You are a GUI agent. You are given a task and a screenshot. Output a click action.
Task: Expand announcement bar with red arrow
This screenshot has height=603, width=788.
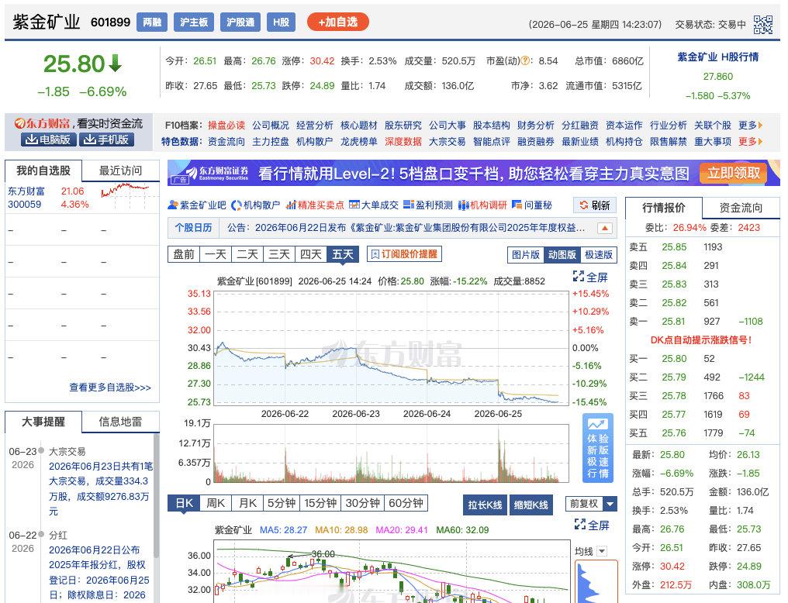[x=605, y=228]
